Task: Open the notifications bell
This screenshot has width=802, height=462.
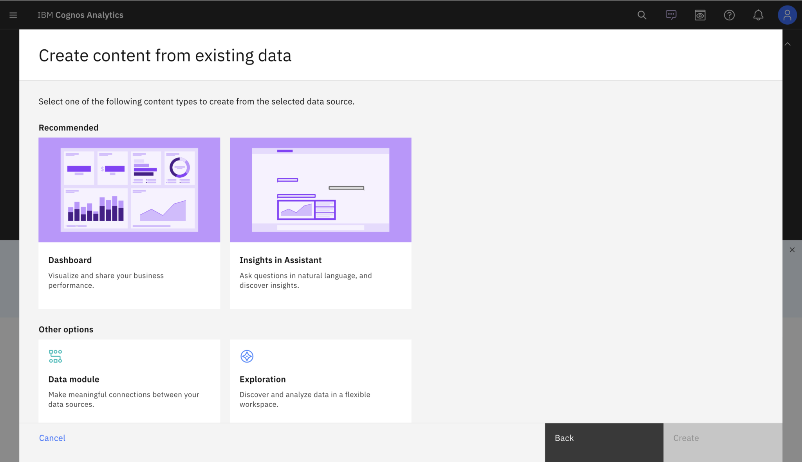Action: (x=758, y=15)
